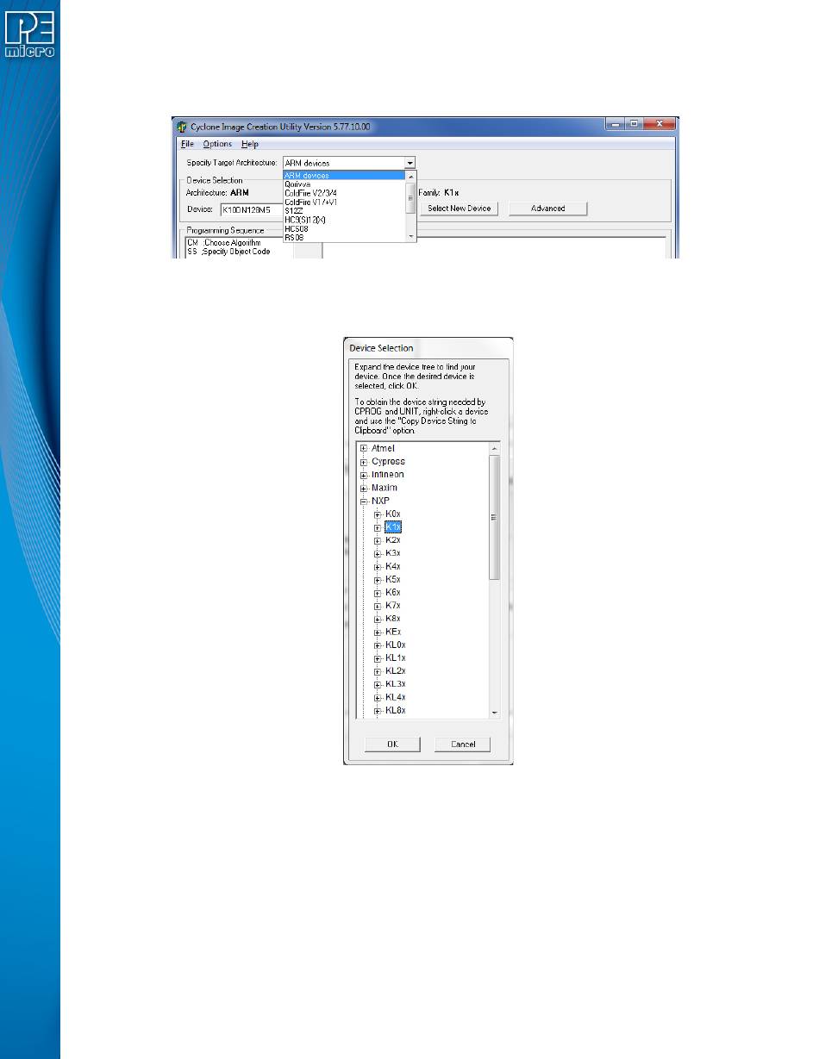Screen dimensions: 819x1059
Task: Open the Help menu
Action: click(249, 144)
